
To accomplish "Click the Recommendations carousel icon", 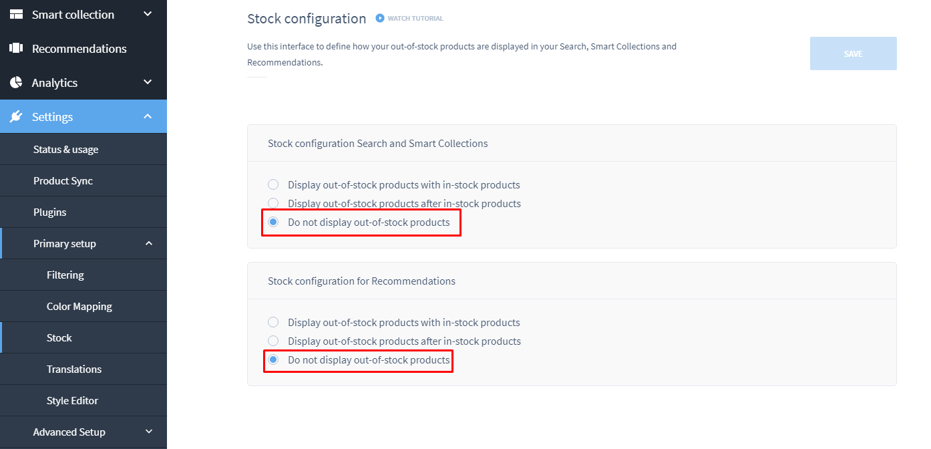I will 16,48.
